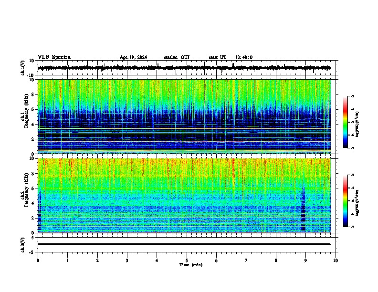Click the "4" kHz tick on ch.1 frequency axis
Image resolution: width=378 pixels, height=292 pixels.
(33, 125)
